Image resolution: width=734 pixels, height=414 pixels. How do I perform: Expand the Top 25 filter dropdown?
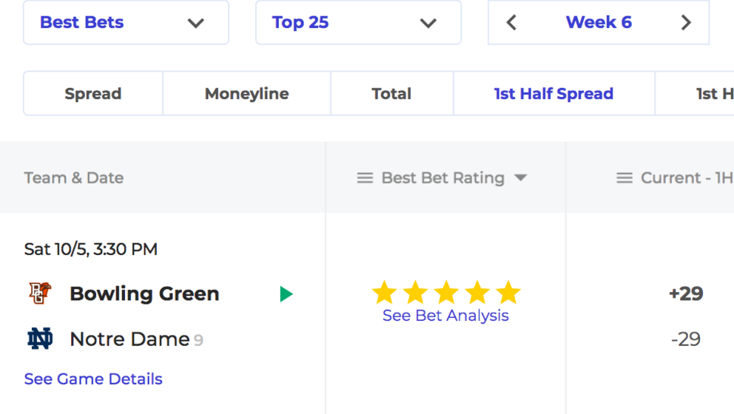359,22
